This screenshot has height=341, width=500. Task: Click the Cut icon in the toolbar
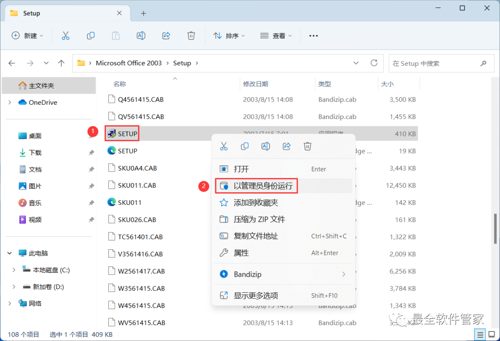pos(65,36)
